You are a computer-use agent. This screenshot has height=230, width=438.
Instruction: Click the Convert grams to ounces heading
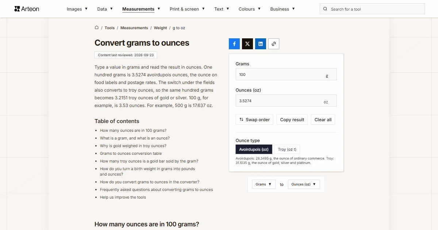tap(142, 43)
